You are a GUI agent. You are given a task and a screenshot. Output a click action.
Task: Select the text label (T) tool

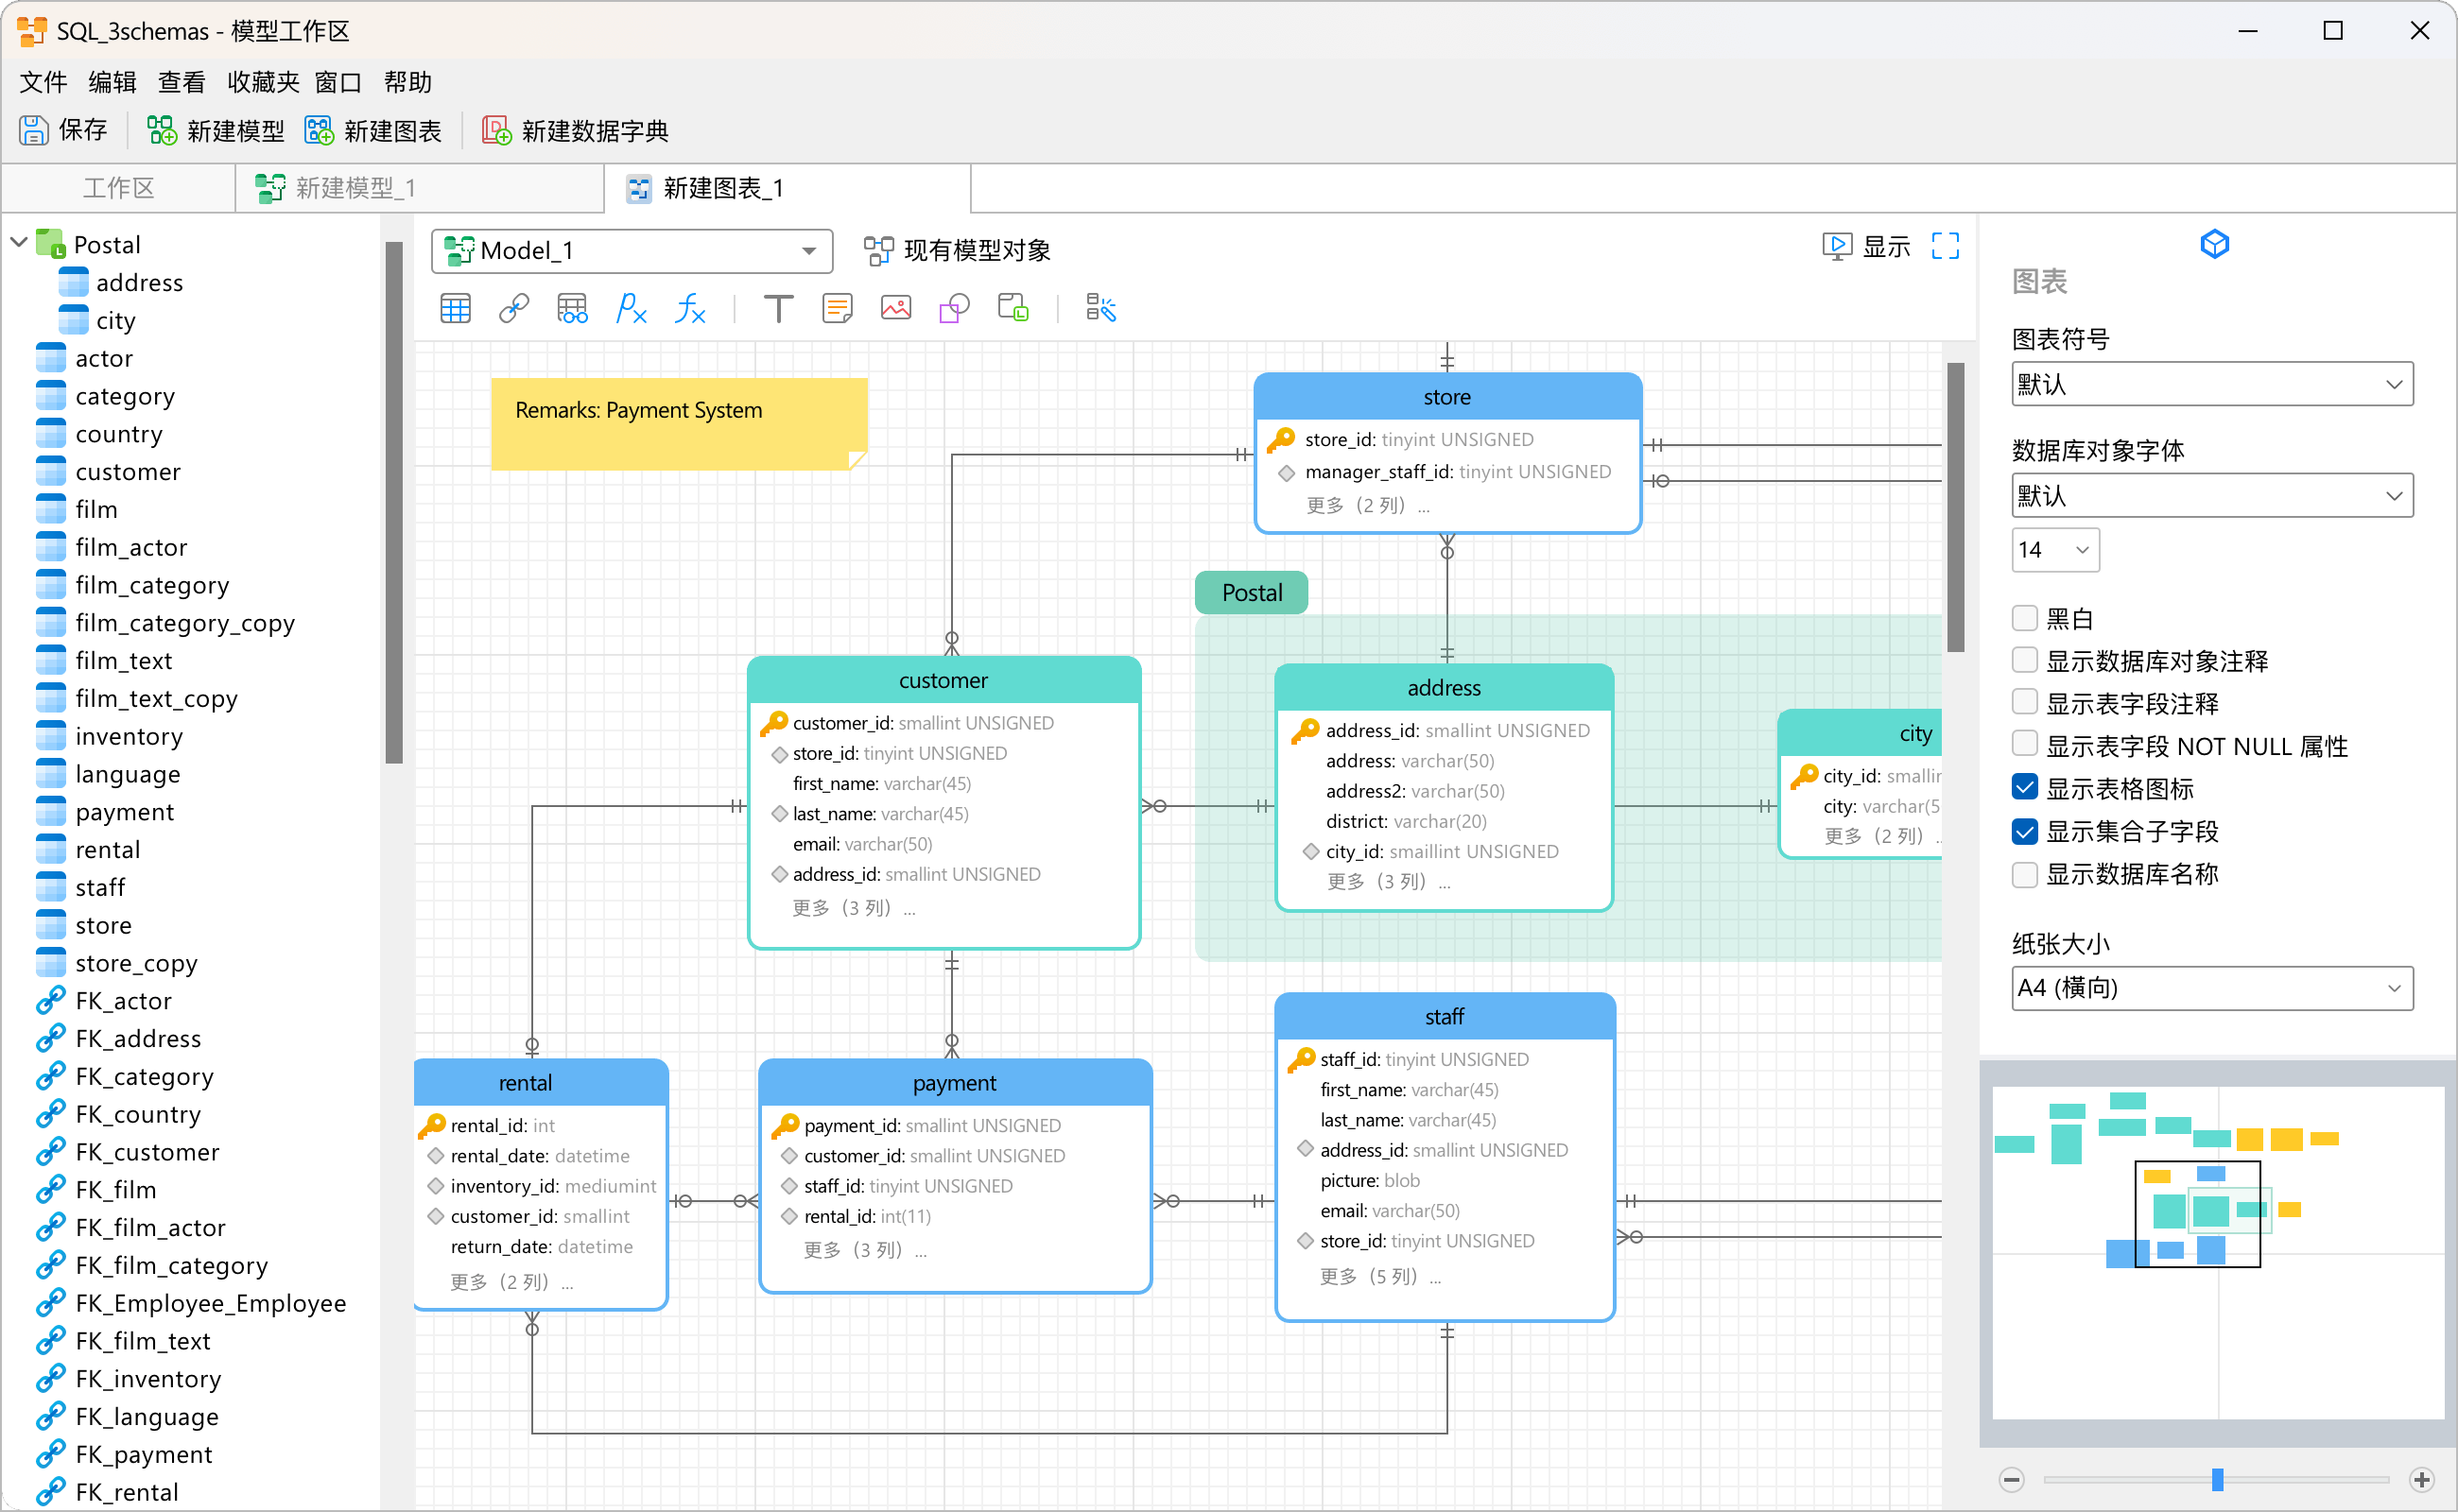[778, 308]
